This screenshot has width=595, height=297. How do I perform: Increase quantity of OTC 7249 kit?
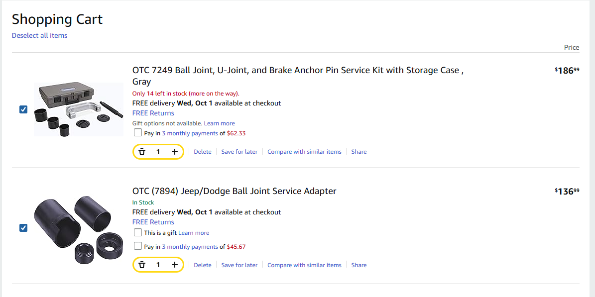[x=175, y=152]
